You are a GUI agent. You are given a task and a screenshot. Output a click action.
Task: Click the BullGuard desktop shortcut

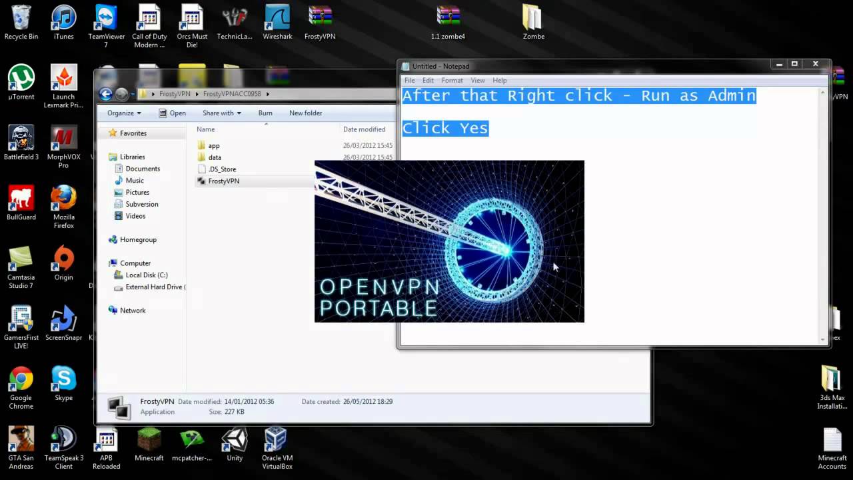pos(21,203)
